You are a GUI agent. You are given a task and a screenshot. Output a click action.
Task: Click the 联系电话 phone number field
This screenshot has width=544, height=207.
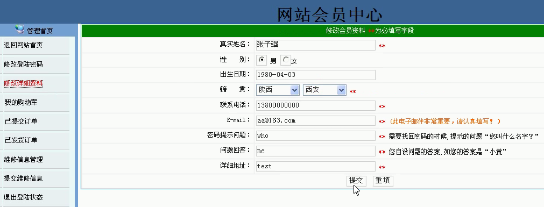point(315,106)
